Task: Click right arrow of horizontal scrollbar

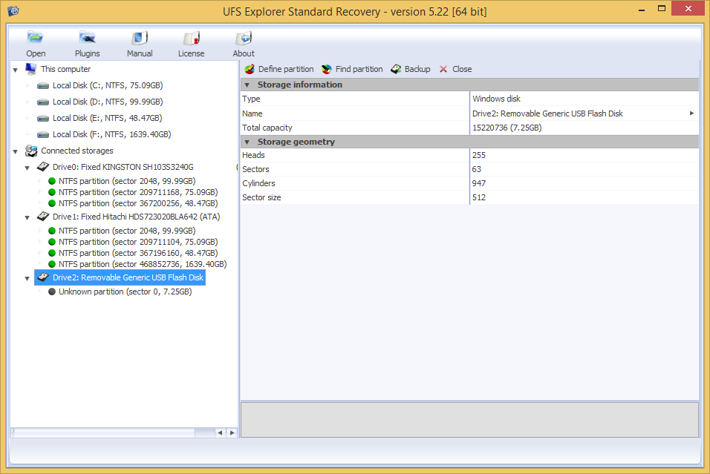Action: click(232, 432)
